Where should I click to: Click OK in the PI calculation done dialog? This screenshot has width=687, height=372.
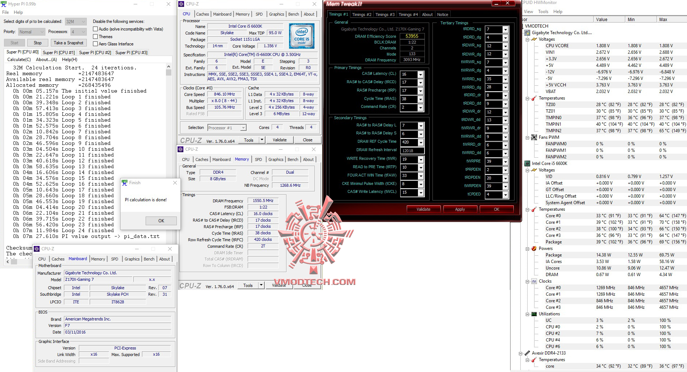tap(161, 221)
